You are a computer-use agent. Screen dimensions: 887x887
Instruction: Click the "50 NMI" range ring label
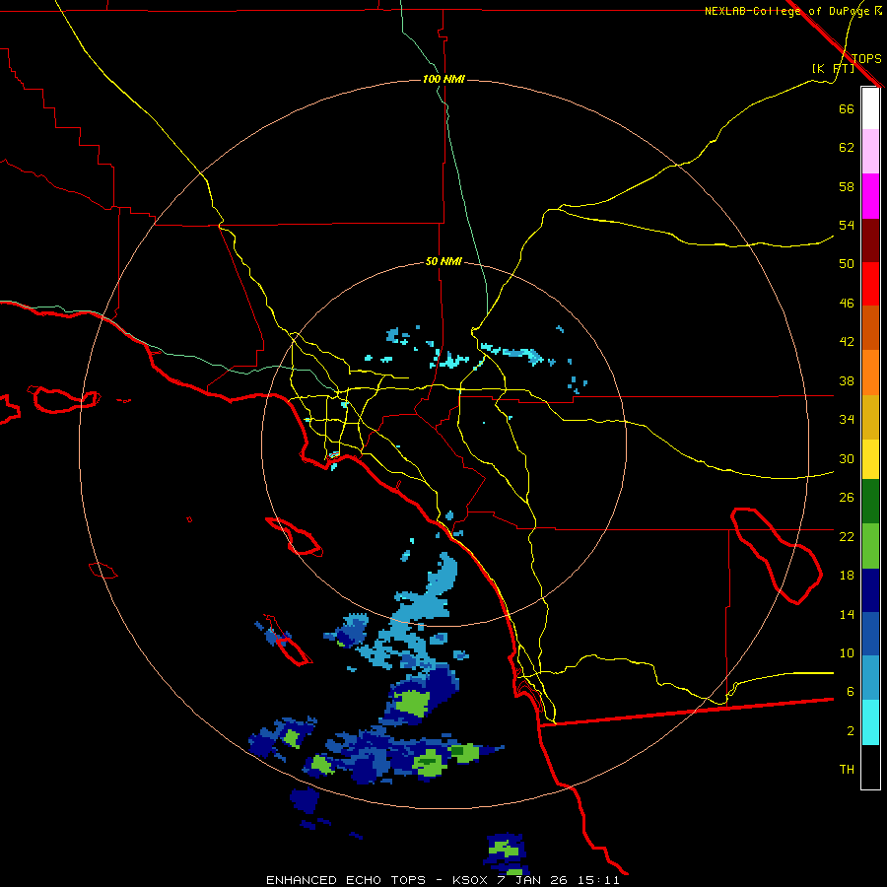coord(443,262)
